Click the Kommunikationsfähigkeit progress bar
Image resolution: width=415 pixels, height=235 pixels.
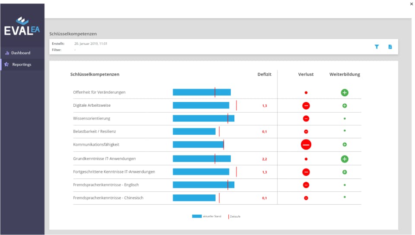click(x=198, y=145)
